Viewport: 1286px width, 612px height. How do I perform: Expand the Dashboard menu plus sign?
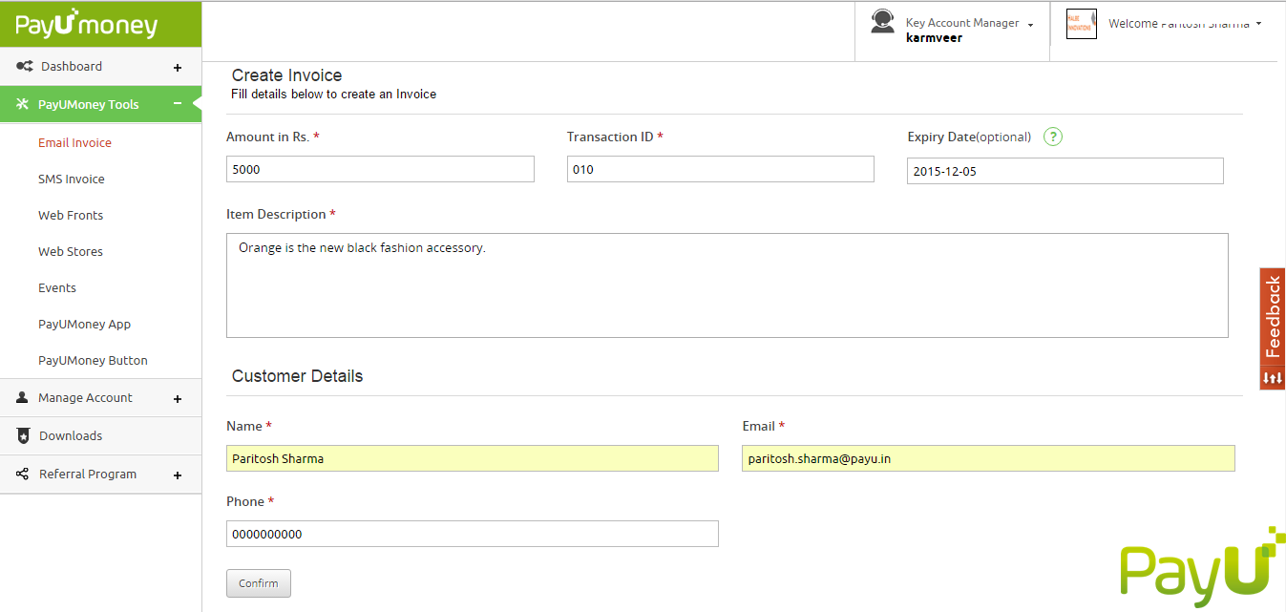[178, 68]
